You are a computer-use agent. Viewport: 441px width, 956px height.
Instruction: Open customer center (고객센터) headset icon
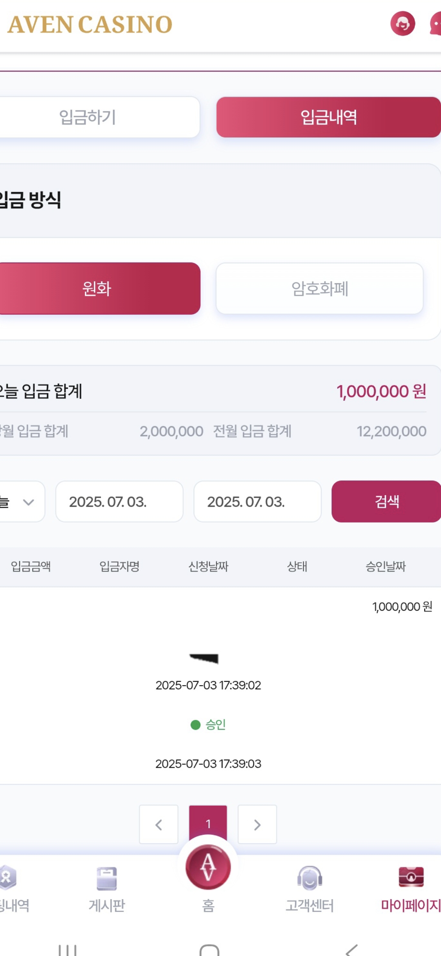[x=310, y=878]
